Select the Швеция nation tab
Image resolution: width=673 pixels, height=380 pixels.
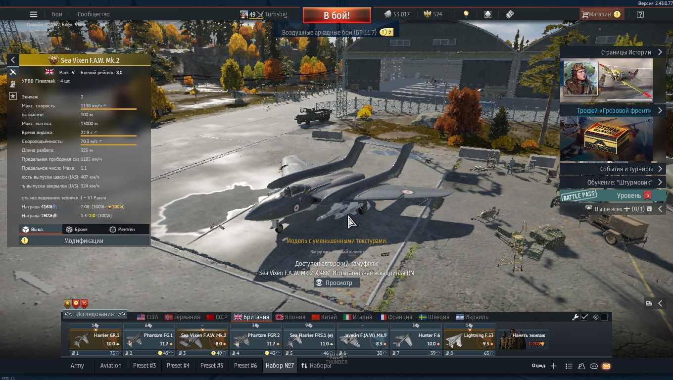(434, 317)
